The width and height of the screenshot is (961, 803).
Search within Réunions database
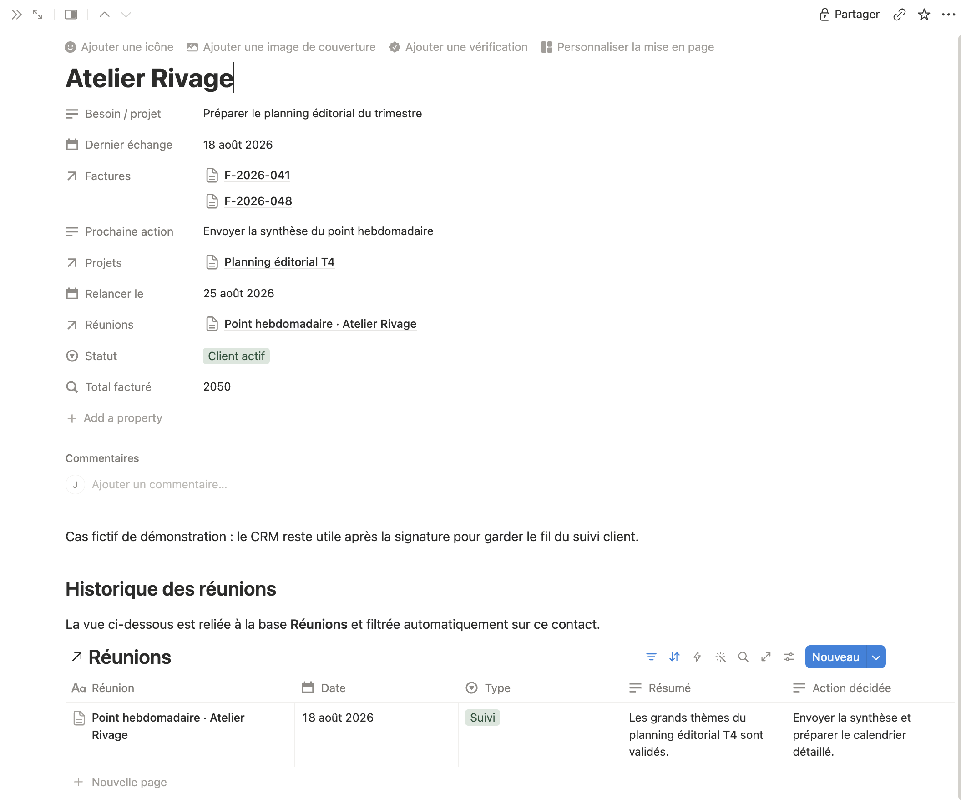[x=743, y=657]
